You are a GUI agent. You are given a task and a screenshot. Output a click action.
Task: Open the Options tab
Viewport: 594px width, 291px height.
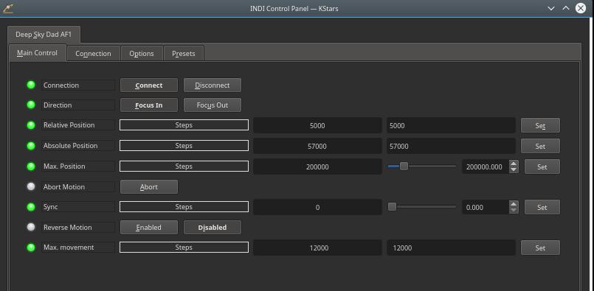pos(142,53)
